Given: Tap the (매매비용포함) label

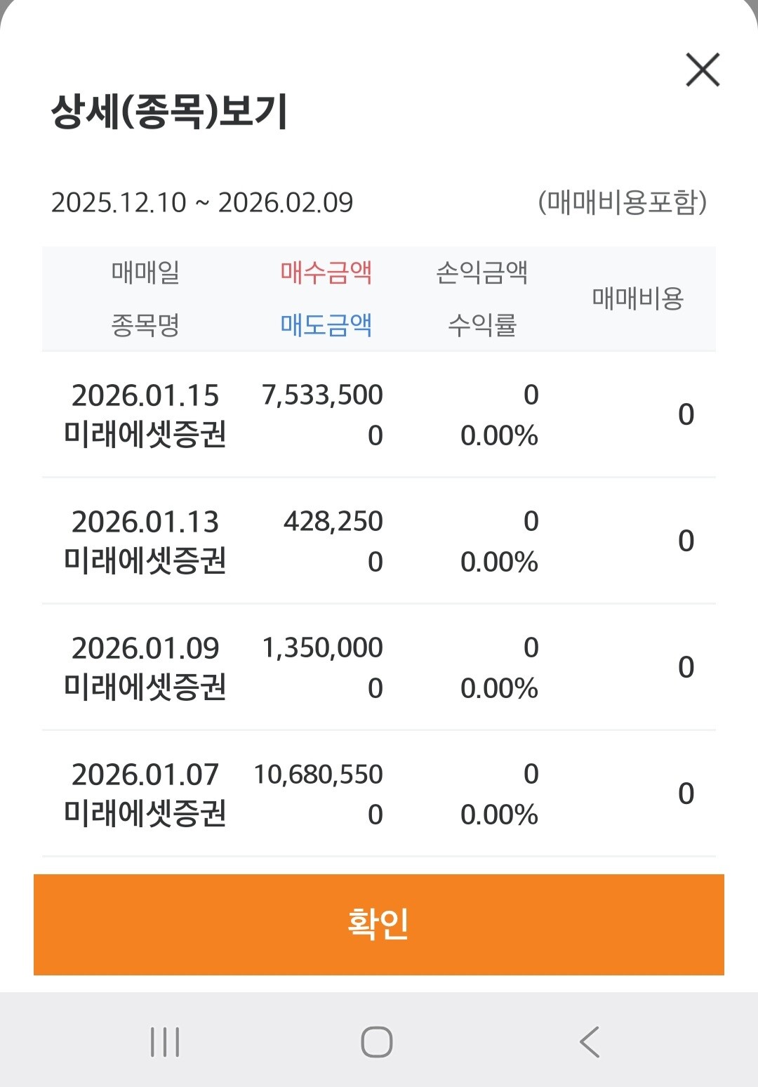Looking at the screenshot, I should click(623, 202).
